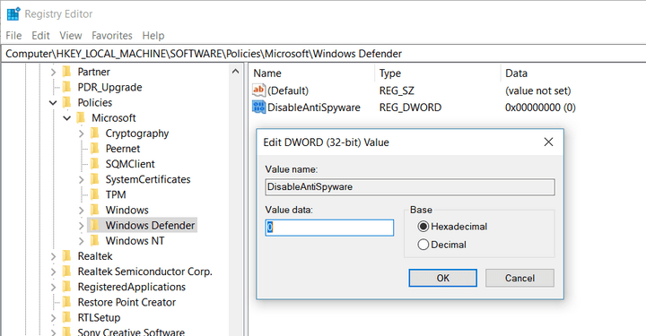
Task: Click the Partner folder icon
Action: point(66,72)
